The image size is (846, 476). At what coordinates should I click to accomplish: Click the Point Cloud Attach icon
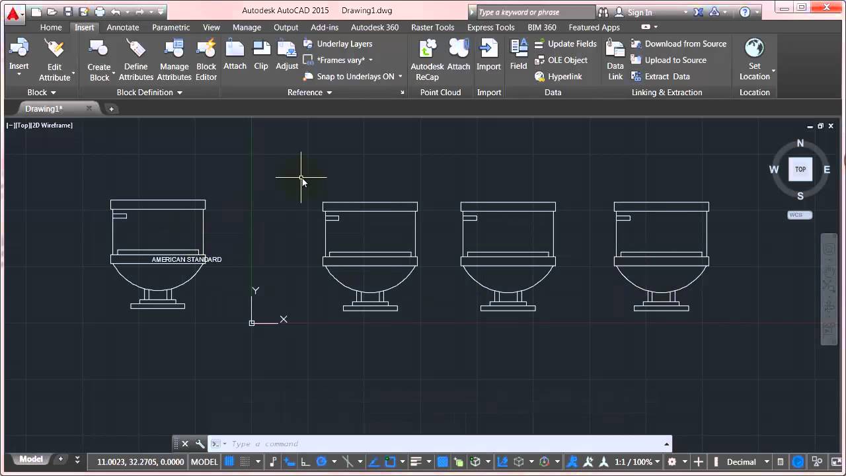pyautogui.click(x=459, y=49)
